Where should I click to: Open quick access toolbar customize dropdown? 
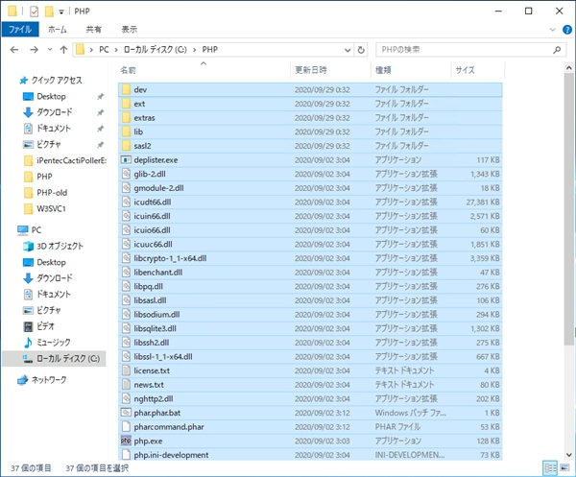tap(61, 12)
